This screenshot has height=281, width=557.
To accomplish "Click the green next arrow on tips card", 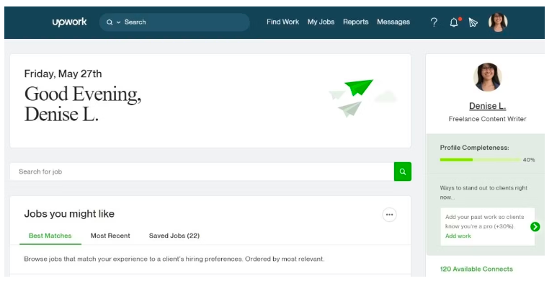I will pyautogui.click(x=535, y=227).
